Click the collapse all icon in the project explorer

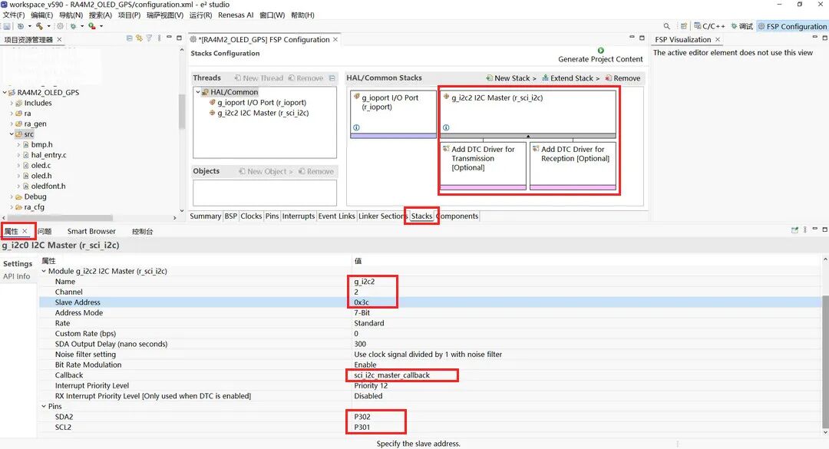coord(130,38)
